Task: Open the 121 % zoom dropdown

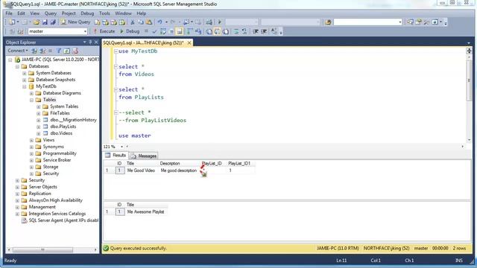Action: 122,147
